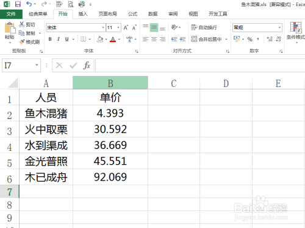Image resolution: width=305 pixels, height=228 pixels.
Task: Click the Insert Function fx button
Action: 87,65
